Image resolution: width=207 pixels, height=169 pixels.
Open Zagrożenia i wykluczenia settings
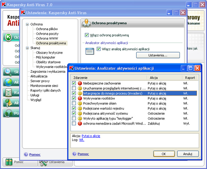[x=48, y=72]
